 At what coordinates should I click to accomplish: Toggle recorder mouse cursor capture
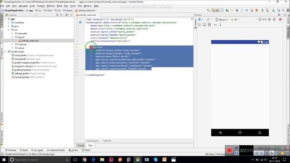tap(272, 153)
